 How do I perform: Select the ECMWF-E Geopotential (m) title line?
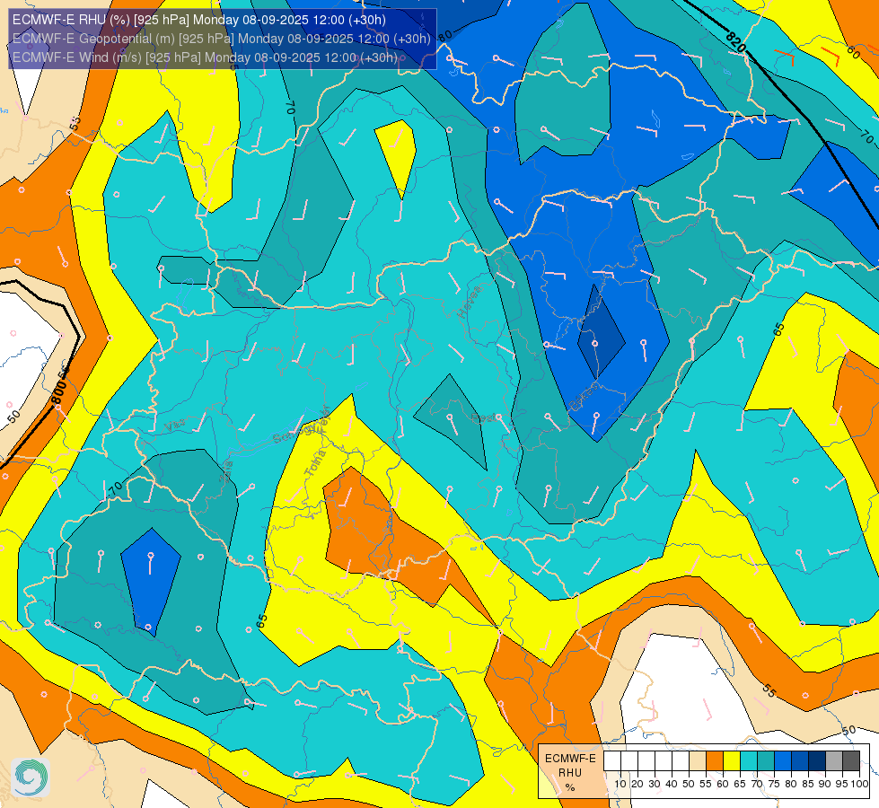[222, 39]
